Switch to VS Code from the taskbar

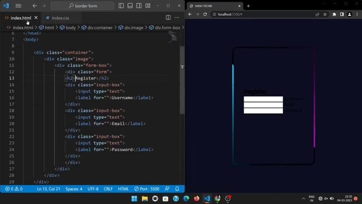pos(207,198)
